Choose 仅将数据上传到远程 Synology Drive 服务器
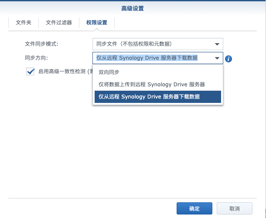Image resolution: width=266 pixels, height=218 pixels. click(x=152, y=84)
